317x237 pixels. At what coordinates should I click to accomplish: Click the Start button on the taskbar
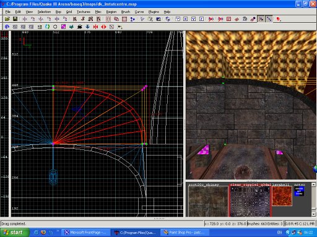click(14, 233)
